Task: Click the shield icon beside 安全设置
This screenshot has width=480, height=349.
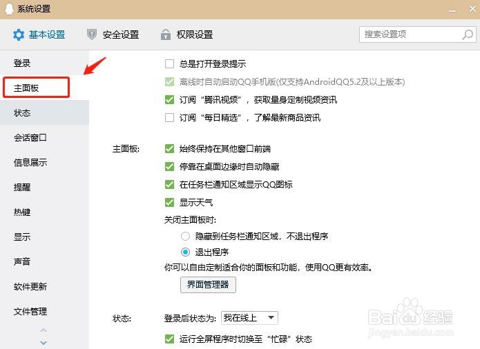Action: [92, 34]
